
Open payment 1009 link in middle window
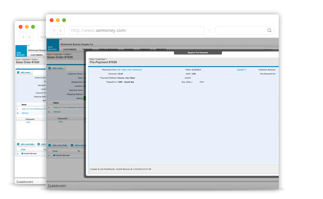coord(60,122)
